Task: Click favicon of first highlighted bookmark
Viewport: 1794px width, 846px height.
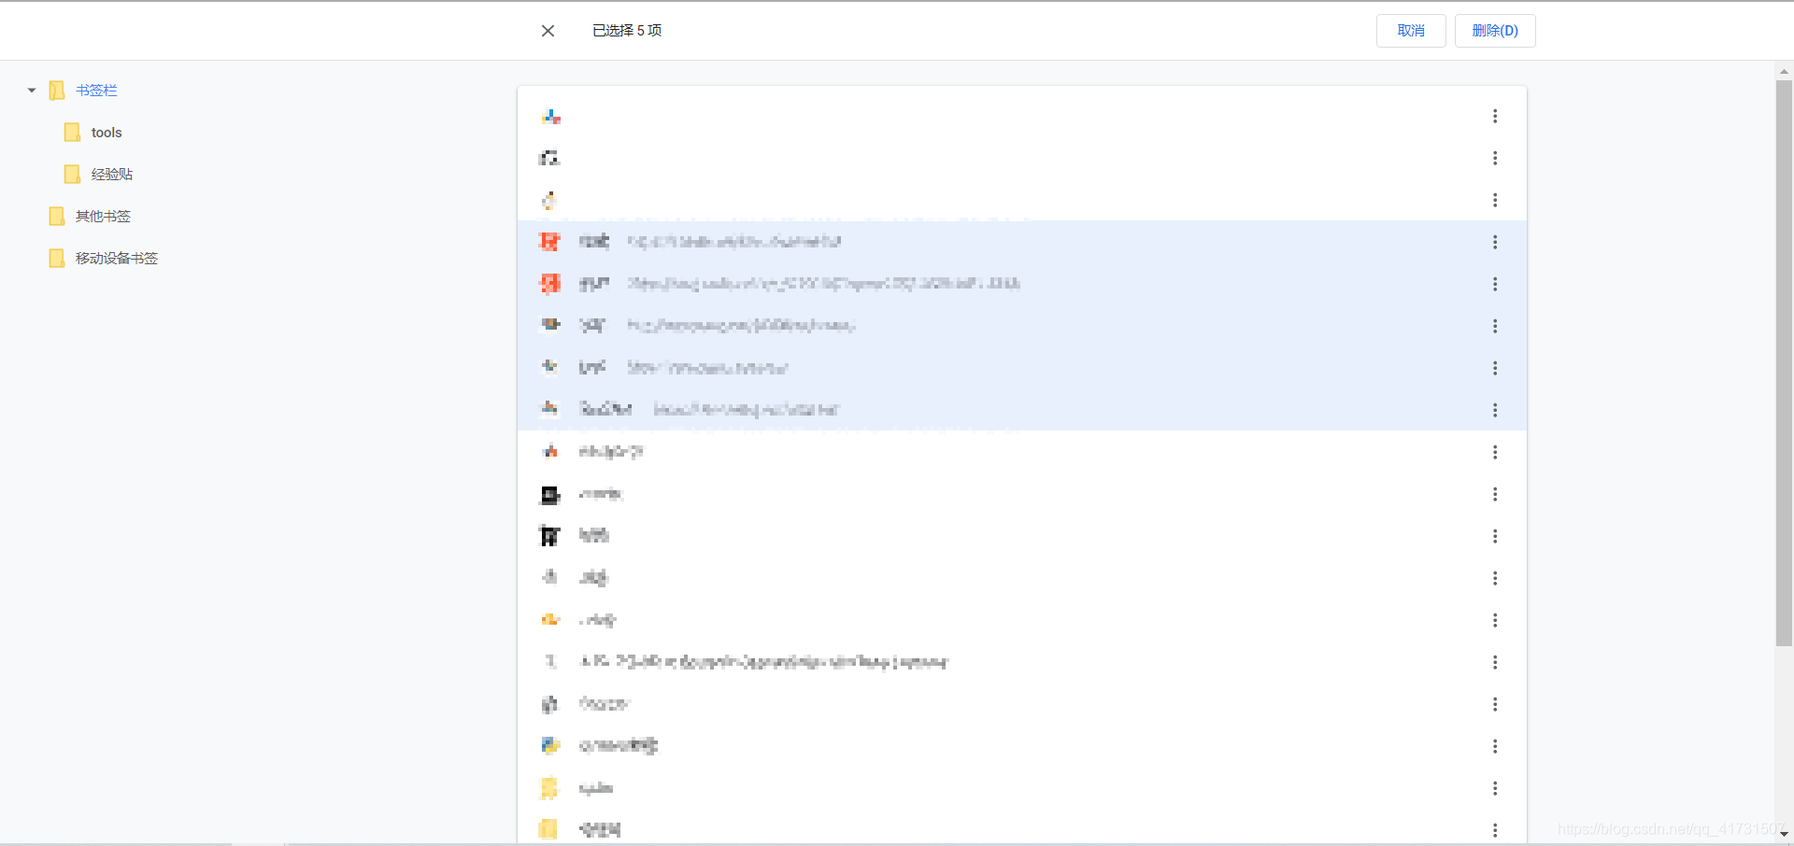Action: (x=550, y=242)
